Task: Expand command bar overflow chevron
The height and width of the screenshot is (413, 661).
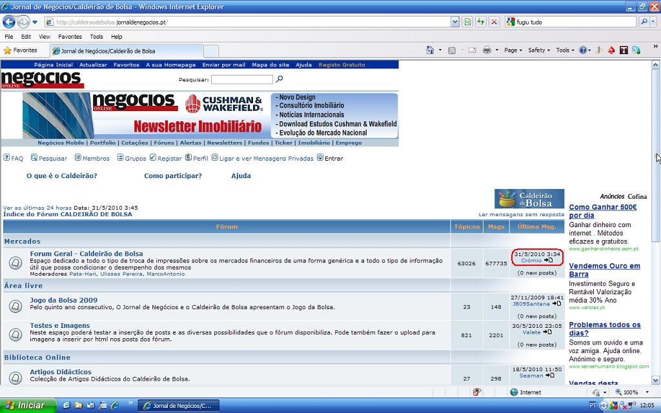Action: point(656,46)
